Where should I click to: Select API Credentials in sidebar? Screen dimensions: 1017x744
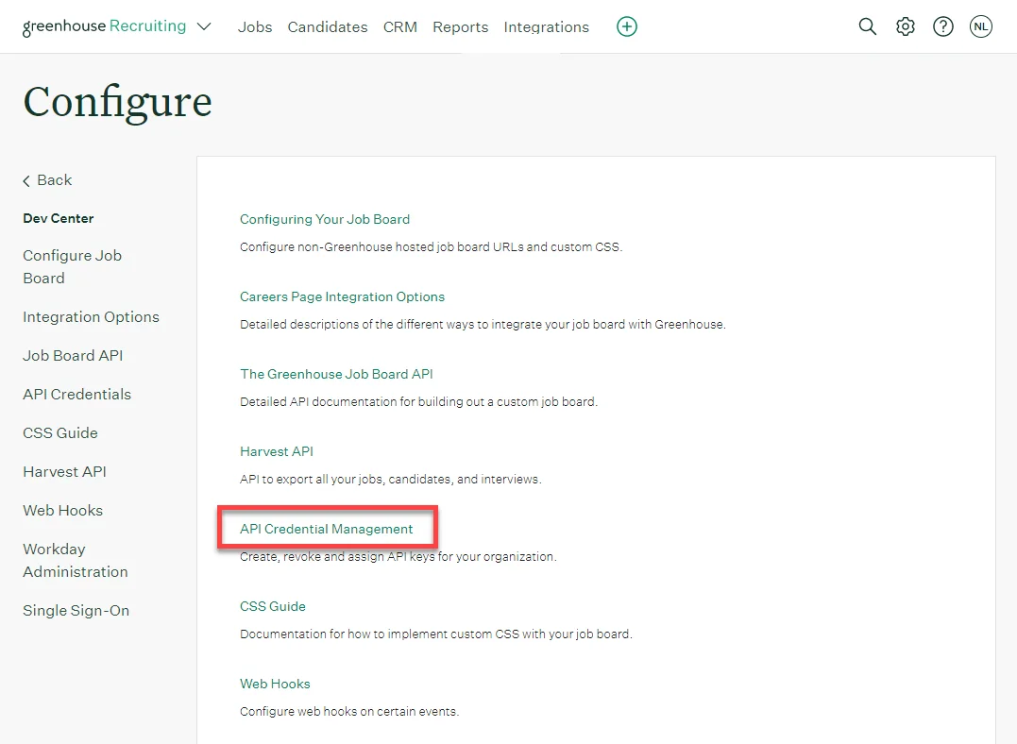[76, 395]
